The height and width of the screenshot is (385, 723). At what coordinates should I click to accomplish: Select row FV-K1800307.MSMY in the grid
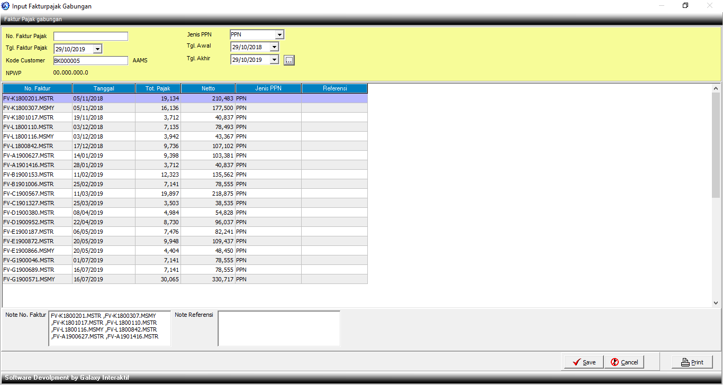(37, 108)
